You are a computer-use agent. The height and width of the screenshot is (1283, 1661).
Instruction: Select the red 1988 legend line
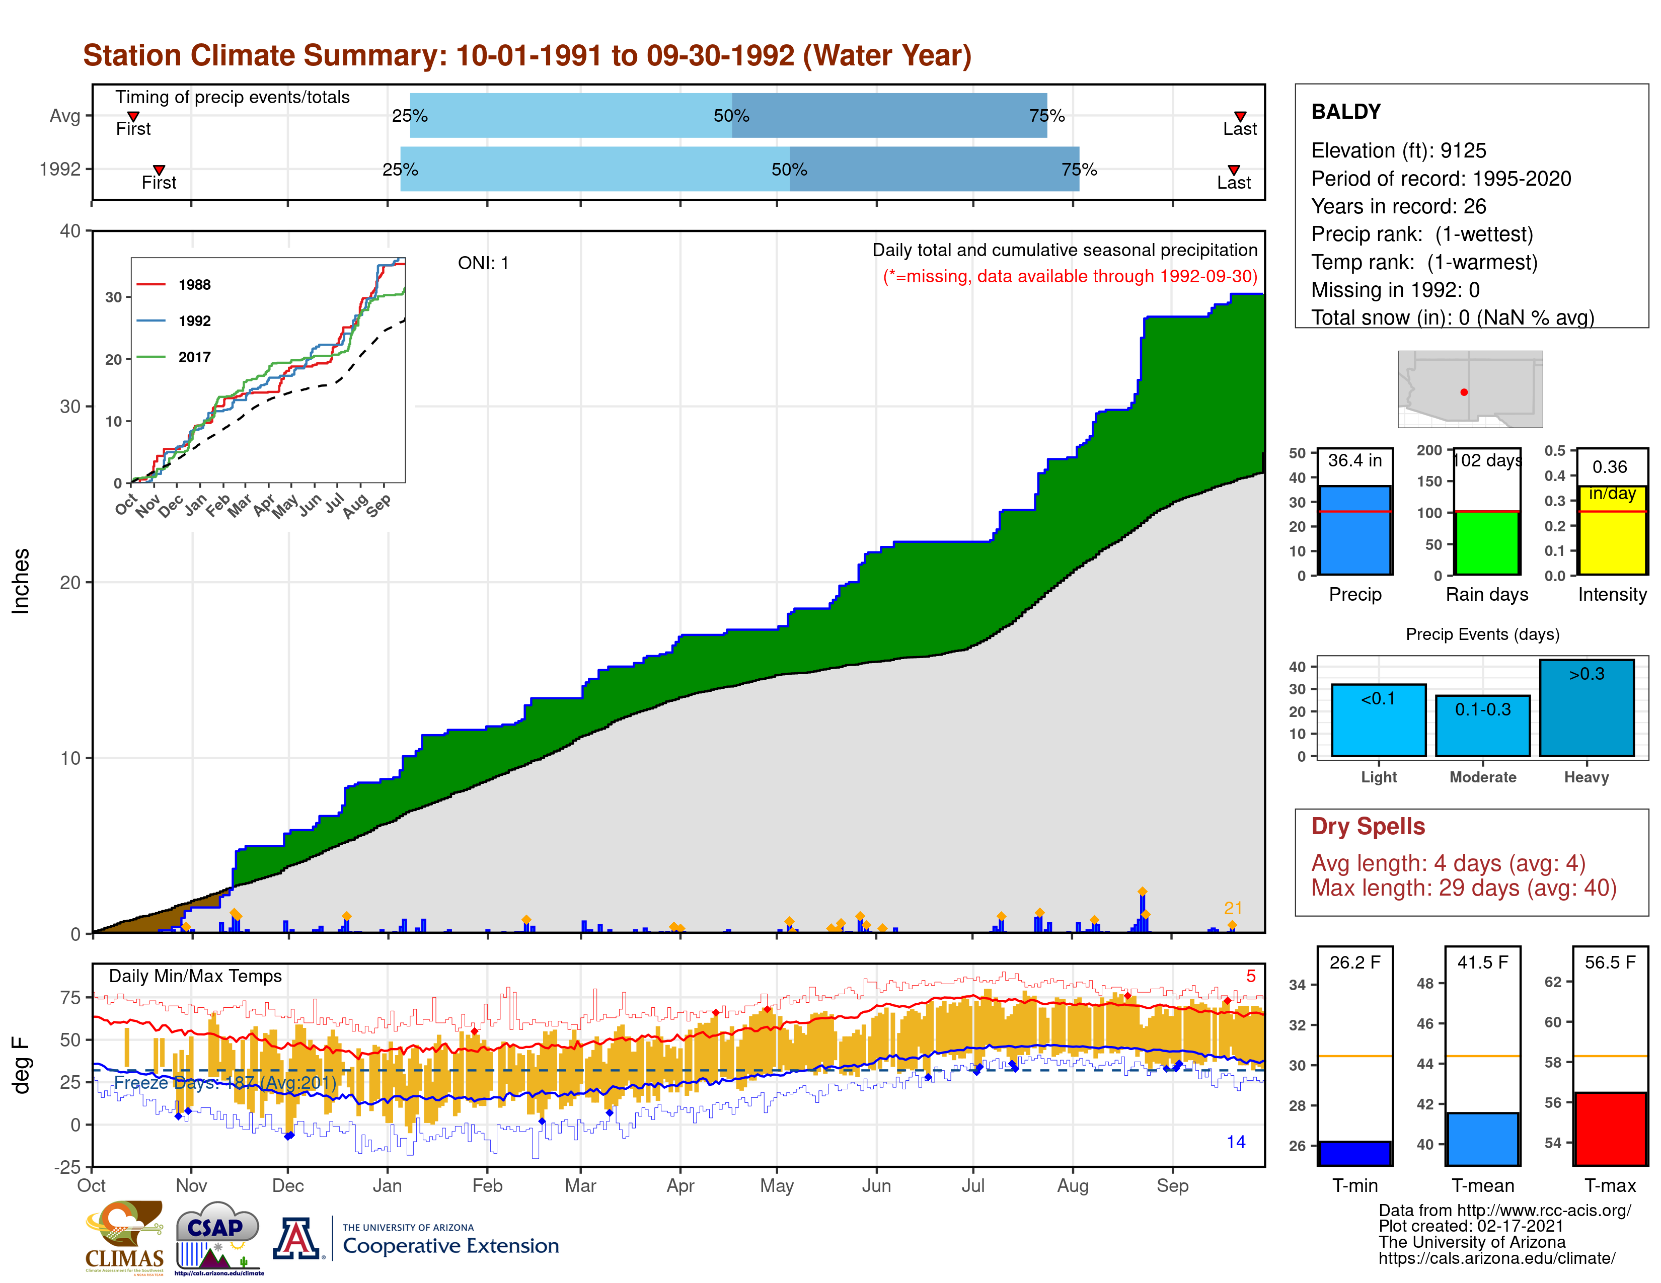tap(152, 285)
